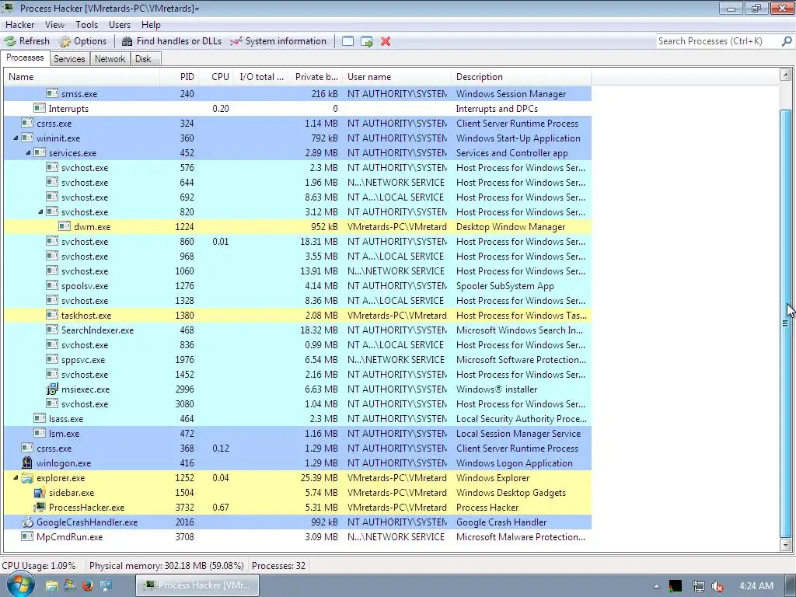Open the Hacker menu
This screenshot has height=597, width=796.
[x=19, y=24]
